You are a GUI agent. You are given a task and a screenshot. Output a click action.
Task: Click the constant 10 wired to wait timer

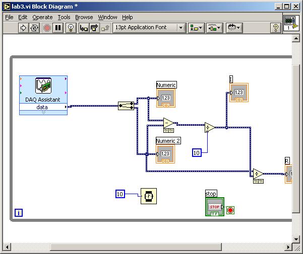(x=120, y=194)
